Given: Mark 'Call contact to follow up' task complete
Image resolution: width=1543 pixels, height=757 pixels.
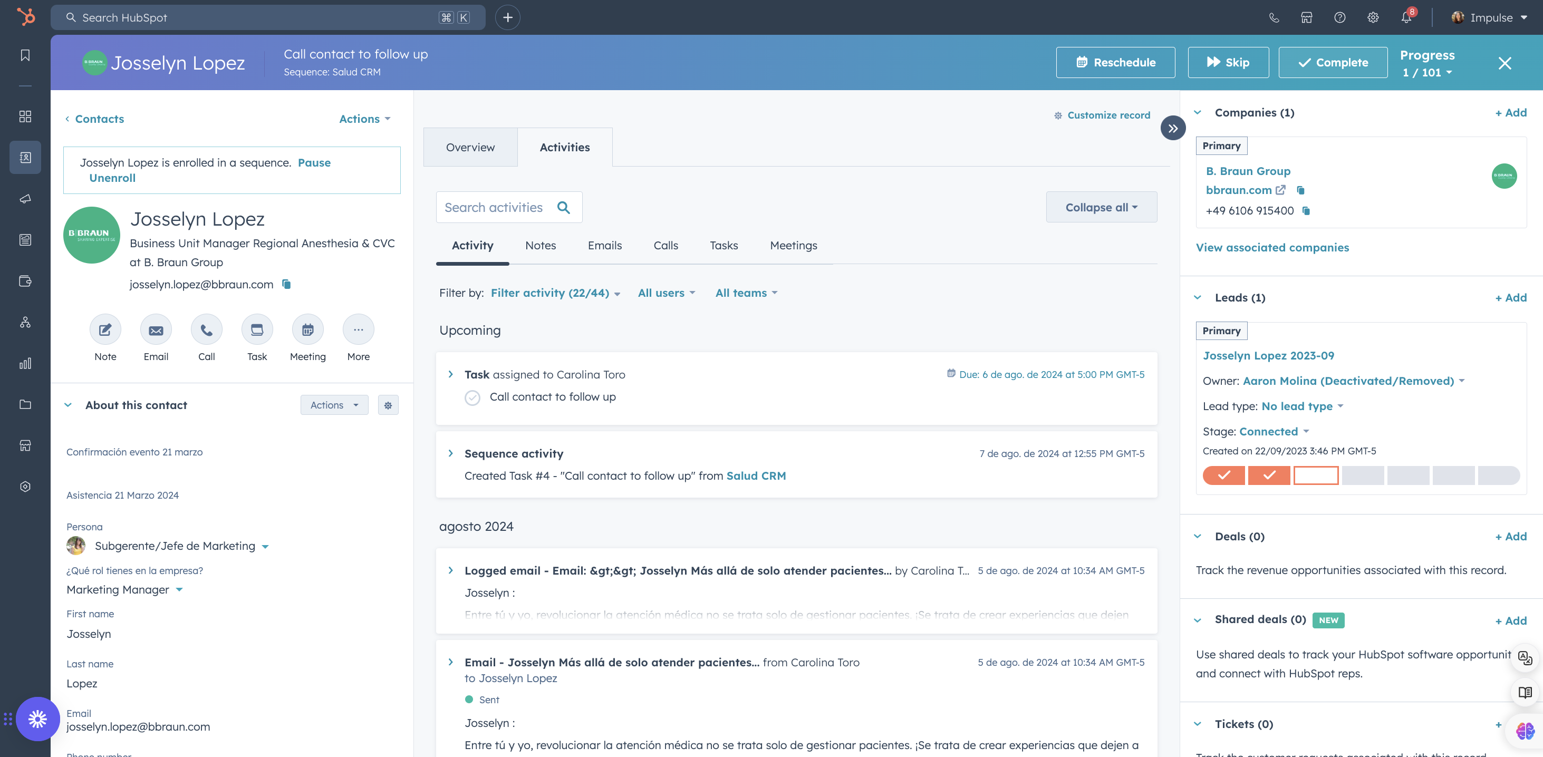Looking at the screenshot, I should click(472, 397).
